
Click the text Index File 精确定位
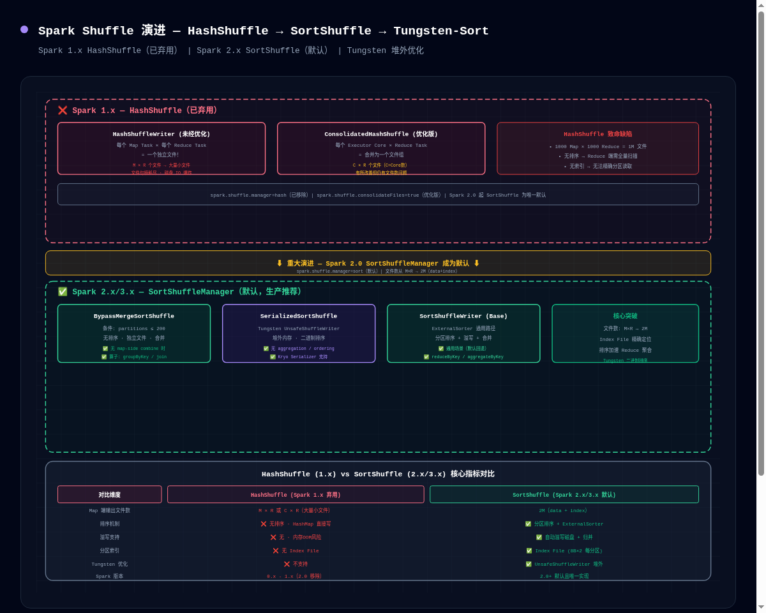point(626,339)
